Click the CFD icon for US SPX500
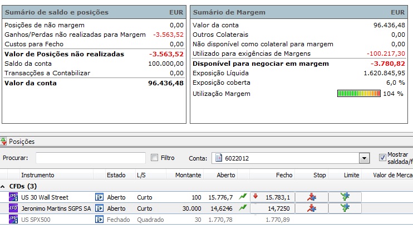 pos(13,219)
